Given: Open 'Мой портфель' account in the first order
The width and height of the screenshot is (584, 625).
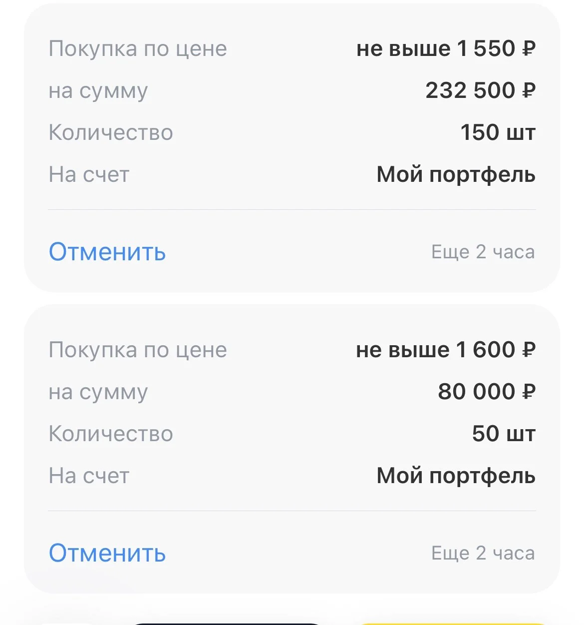Looking at the screenshot, I should coord(456,175).
